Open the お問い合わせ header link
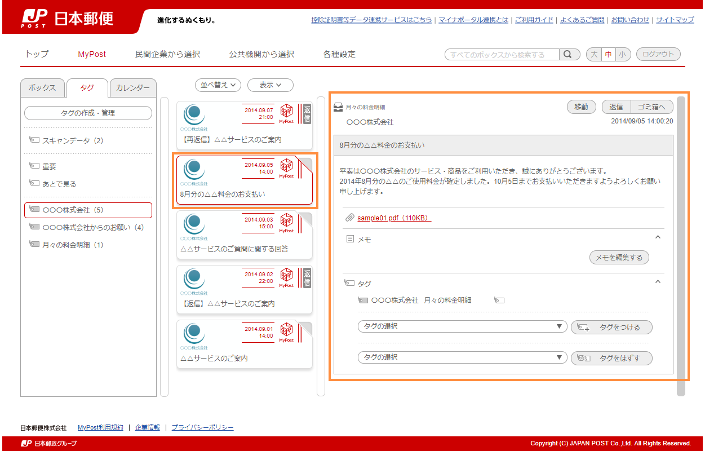This screenshot has height=451, width=705. pos(630,20)
